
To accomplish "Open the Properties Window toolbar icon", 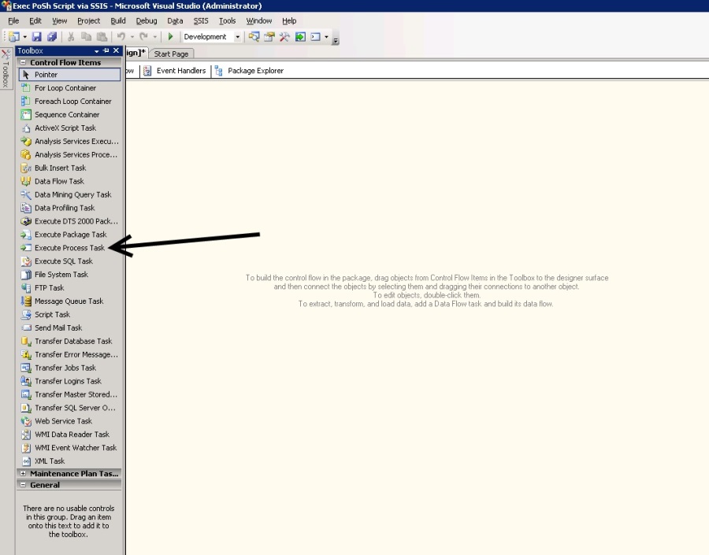I will pos(269,37).
